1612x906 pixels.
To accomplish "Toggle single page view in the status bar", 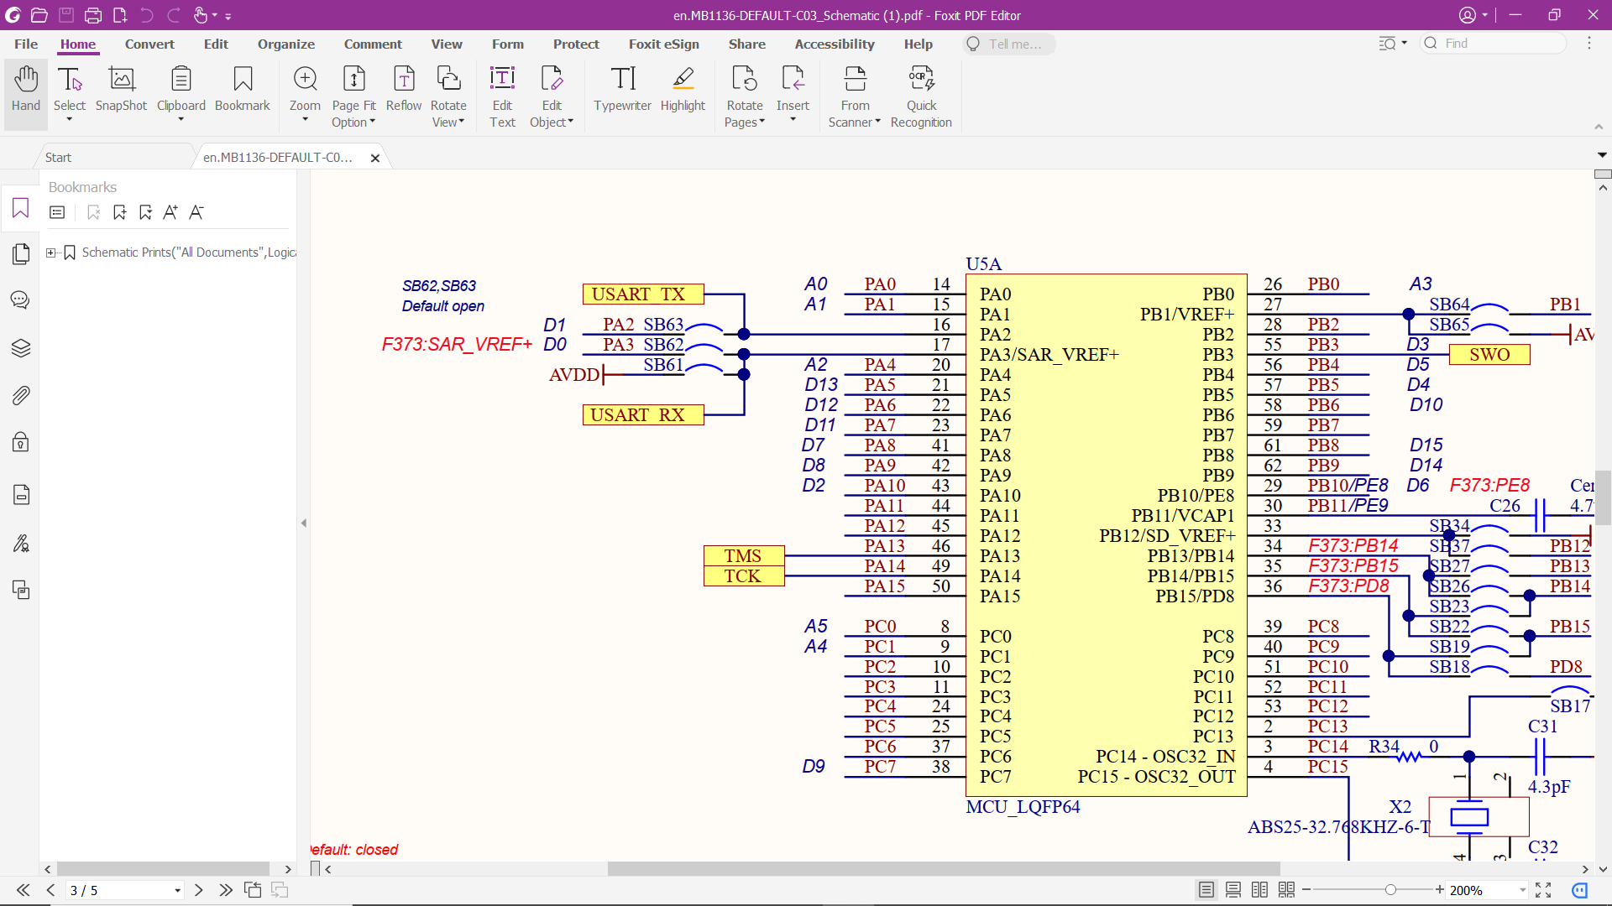I will pyautogui.click(x=1206, y=890).
